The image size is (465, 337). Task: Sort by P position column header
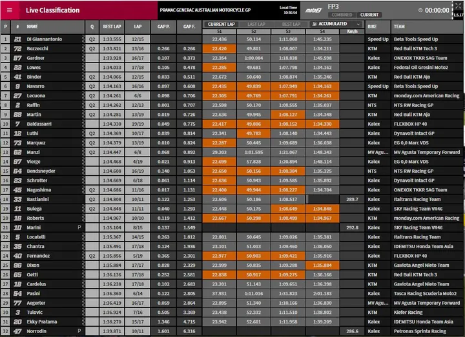coord(5,26)
